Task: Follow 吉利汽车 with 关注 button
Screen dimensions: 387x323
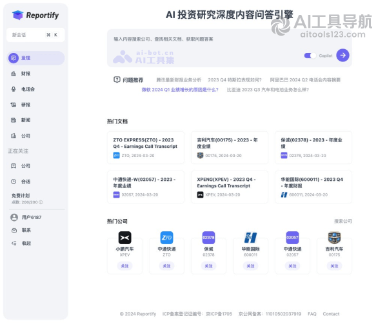Action: pos(334,266)
